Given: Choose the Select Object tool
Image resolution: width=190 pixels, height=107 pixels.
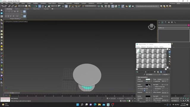Looking at the screenshot, I should [x=26, y=6].
